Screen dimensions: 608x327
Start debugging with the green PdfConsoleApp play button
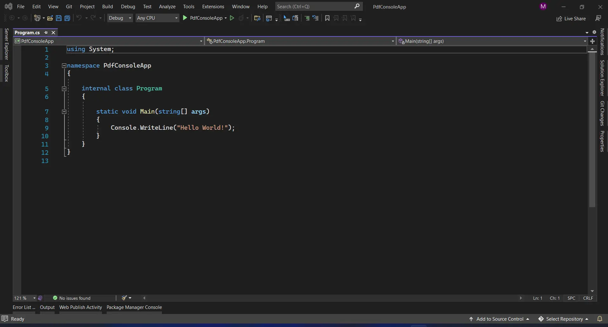pos(185,18)
